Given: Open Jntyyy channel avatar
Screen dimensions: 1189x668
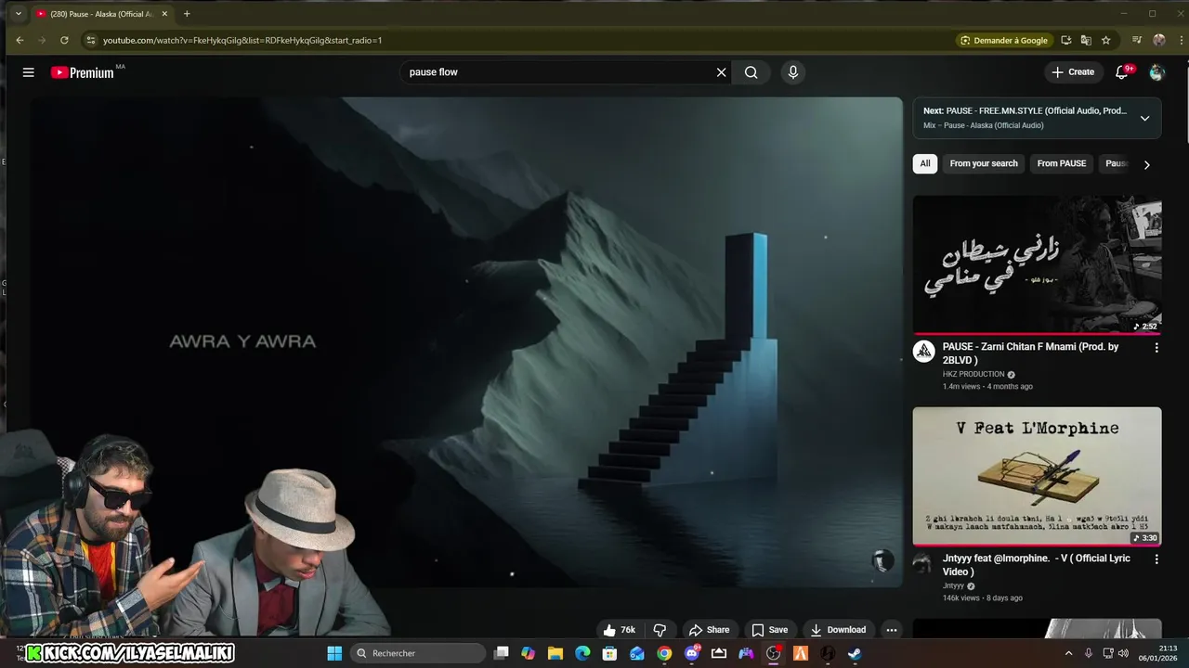Looking at the screenshot, I should pos(923,563).
